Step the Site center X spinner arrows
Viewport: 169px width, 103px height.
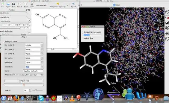point(42,45)
